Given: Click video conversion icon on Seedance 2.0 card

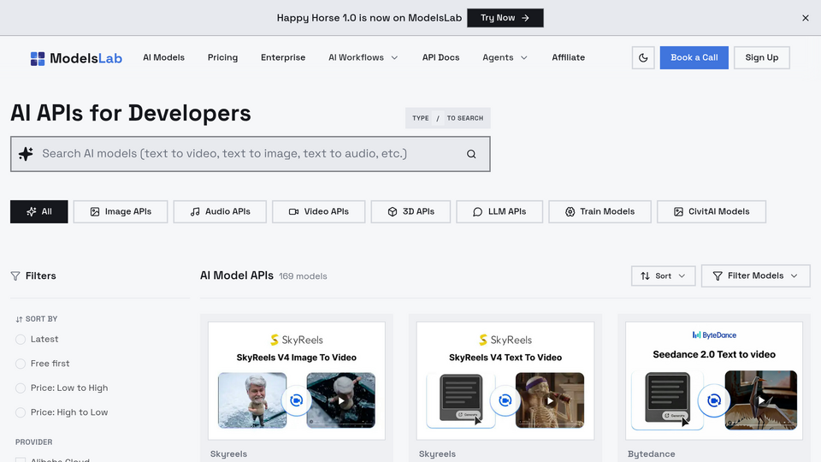Looking at the screenshot, I should 713,400.
